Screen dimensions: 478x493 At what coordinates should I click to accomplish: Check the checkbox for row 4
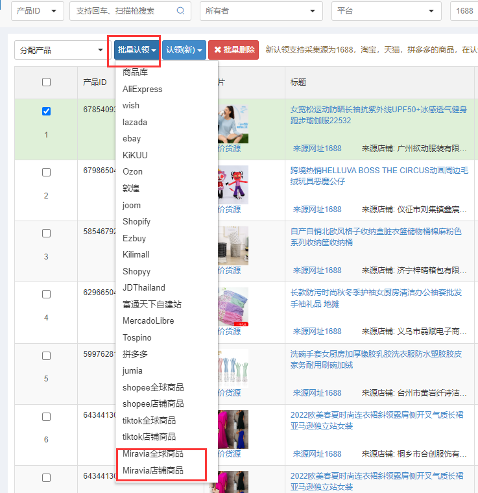click(x=46, y=295)
